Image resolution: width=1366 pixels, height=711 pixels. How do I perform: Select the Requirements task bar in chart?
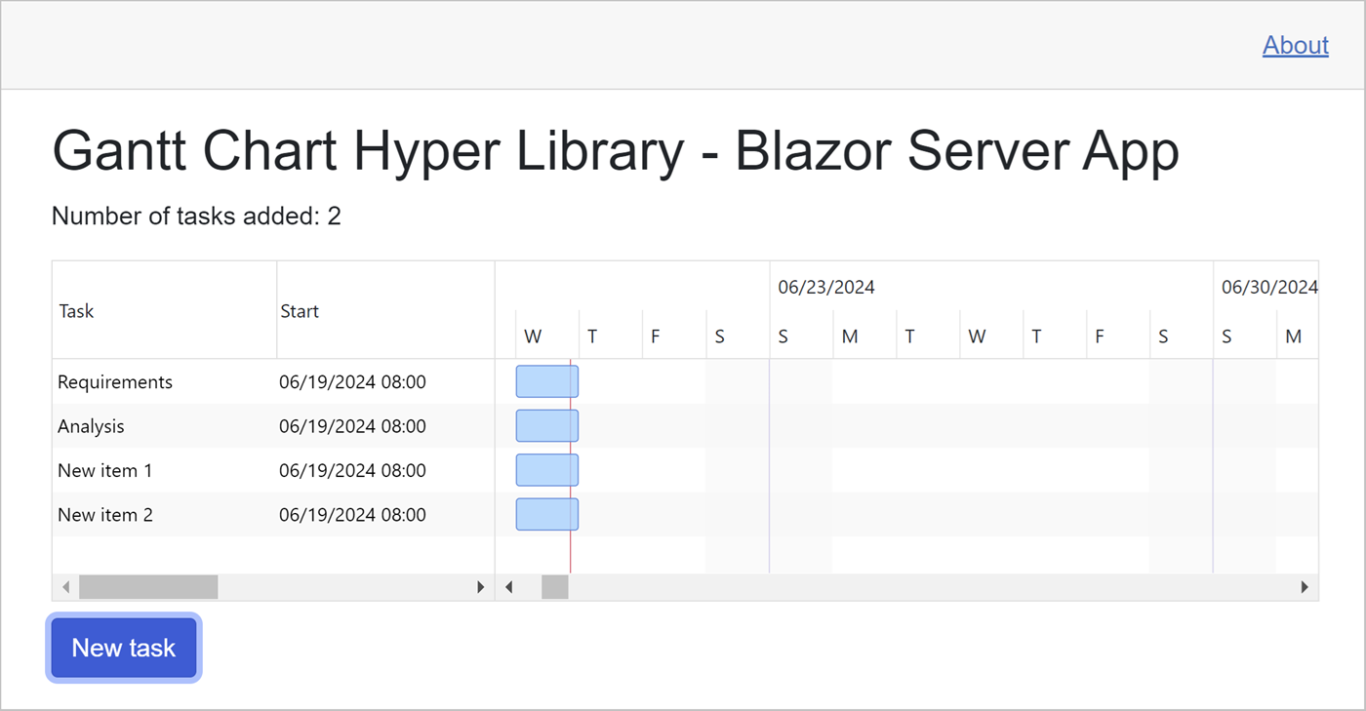(x=546, y=381)
